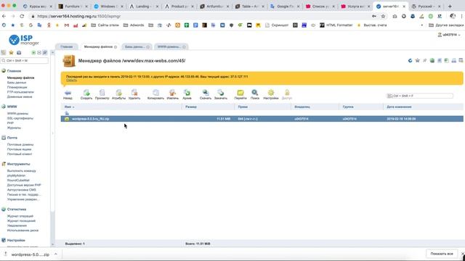Open Почтовые домены in the sidebar
Screen dimensions: 465x261
click(x=20, y=144)
